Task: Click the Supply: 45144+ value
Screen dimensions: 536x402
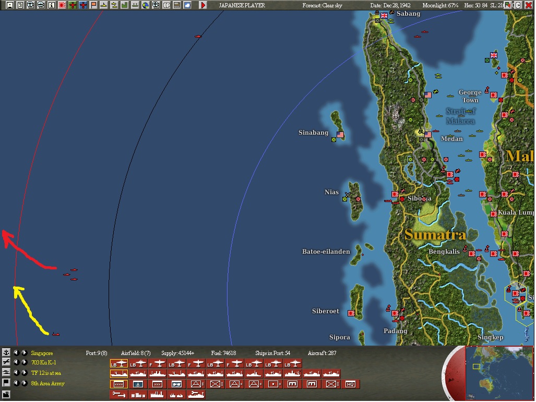Action: tap(178, 353)
